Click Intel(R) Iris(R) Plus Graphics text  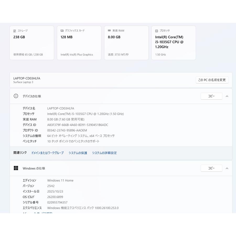(x=77, y=55)
